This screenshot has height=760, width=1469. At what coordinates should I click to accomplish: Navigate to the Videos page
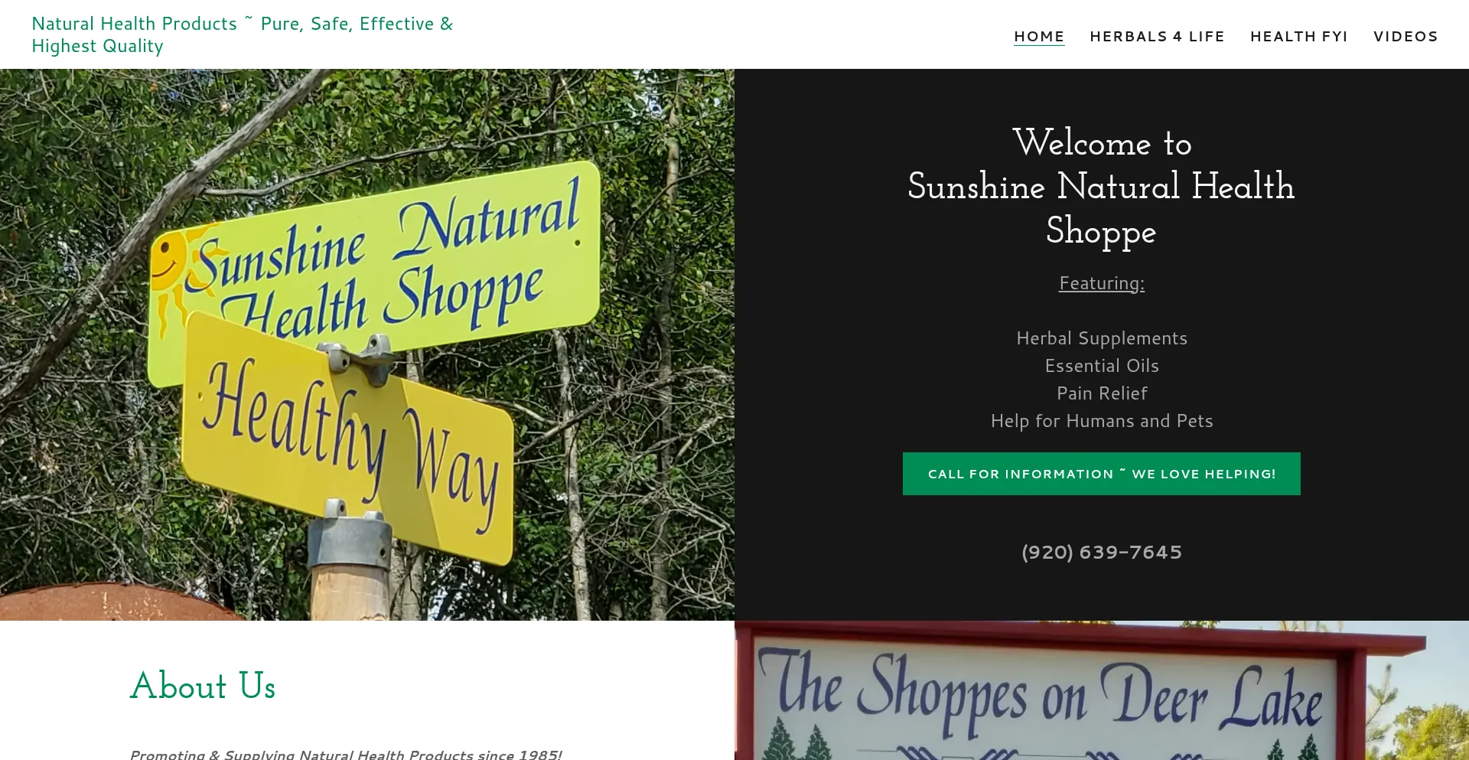click(1405, 36)
